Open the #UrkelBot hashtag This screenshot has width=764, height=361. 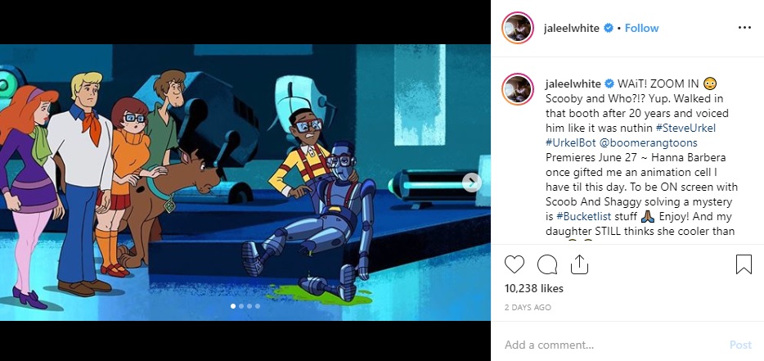tap(569, 143)
